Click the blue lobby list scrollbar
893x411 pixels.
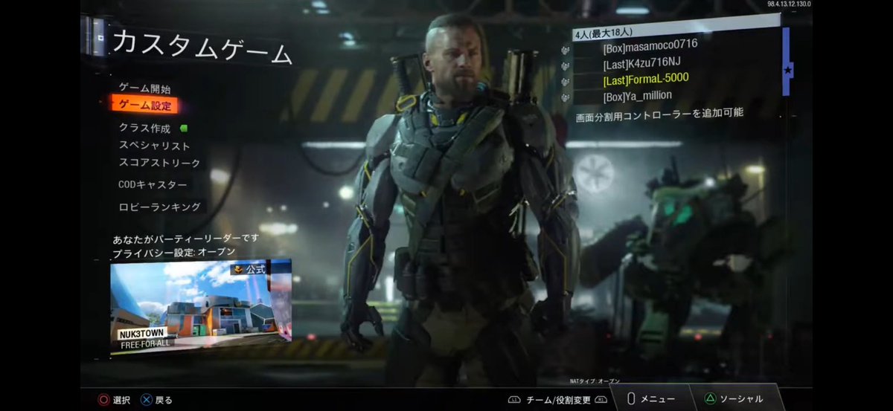coord(786,62)
